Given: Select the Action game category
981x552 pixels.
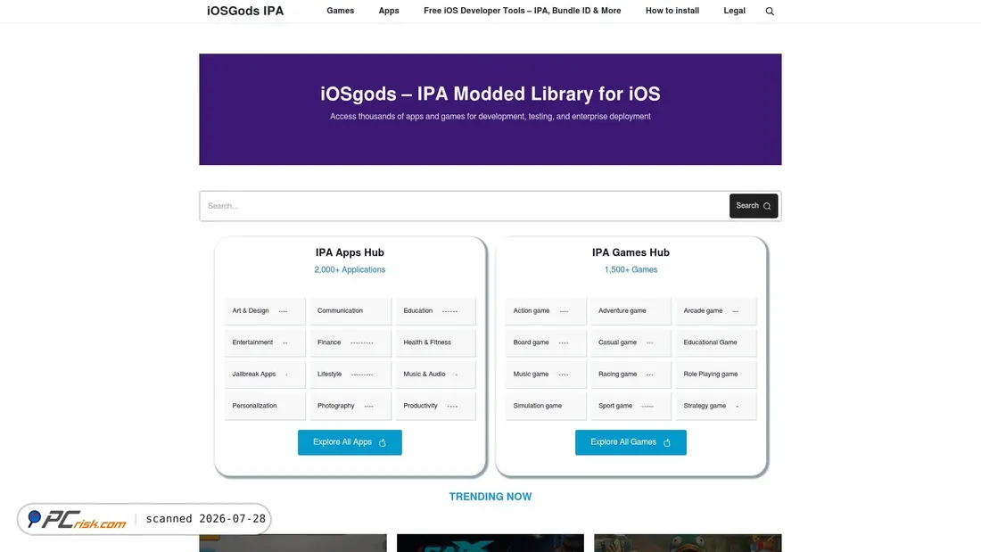Looking at the screenshot, I should tap(546, 311).
